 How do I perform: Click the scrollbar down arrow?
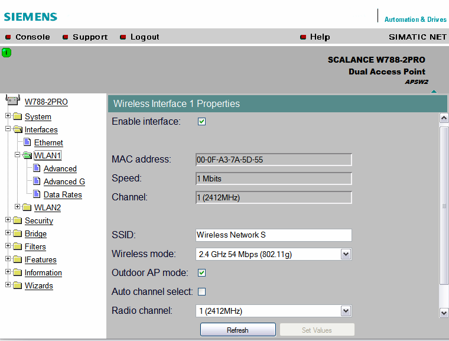(444, 313)
